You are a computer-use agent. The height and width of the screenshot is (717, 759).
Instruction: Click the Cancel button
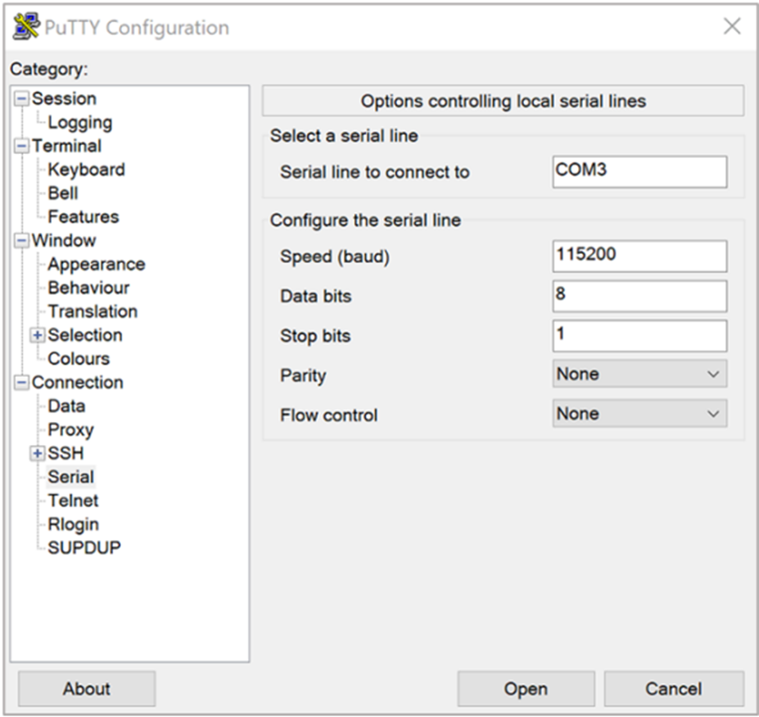tap(674, 688)
